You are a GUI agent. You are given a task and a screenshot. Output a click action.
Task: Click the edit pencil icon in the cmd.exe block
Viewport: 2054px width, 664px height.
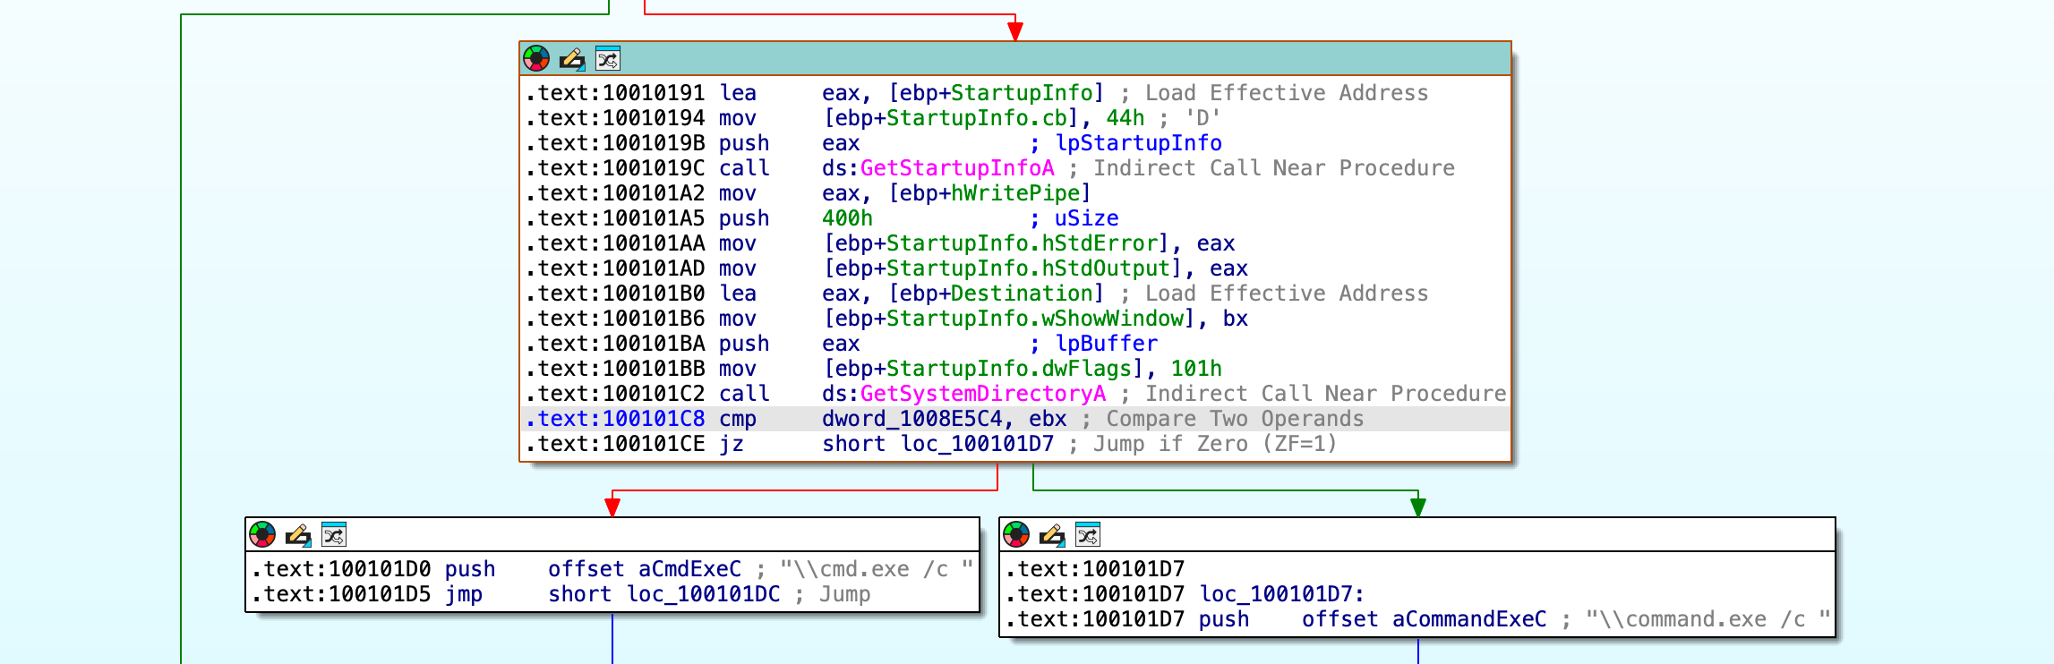click(298, 535)
